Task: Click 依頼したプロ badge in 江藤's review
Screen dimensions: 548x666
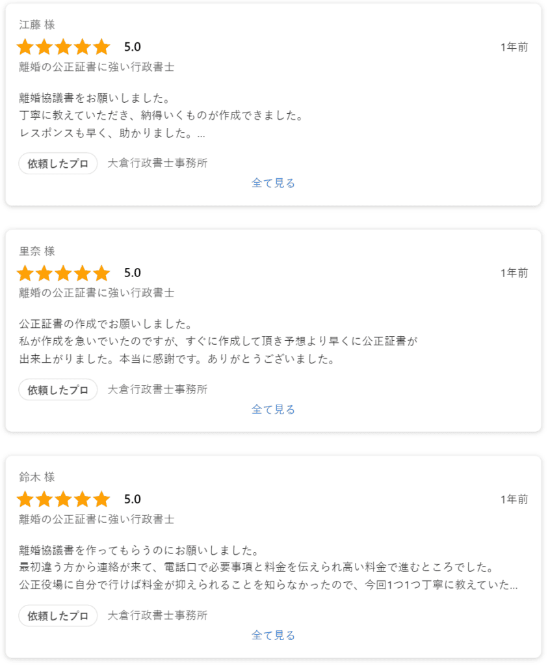Action: [x=58, y=163]
